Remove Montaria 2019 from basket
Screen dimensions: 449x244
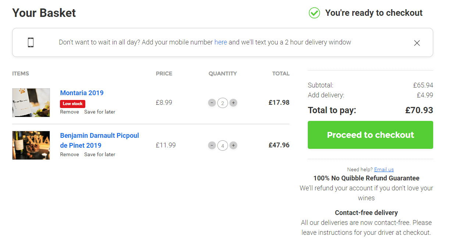(70, 112)
